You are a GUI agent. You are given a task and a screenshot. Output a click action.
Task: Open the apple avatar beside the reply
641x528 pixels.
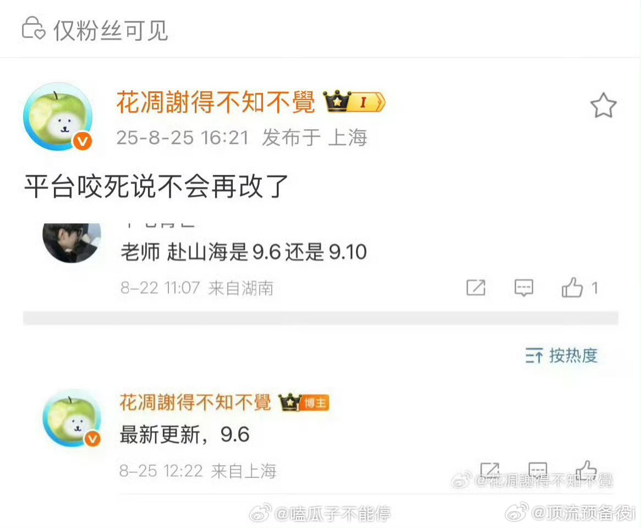[x=72, y=418]
